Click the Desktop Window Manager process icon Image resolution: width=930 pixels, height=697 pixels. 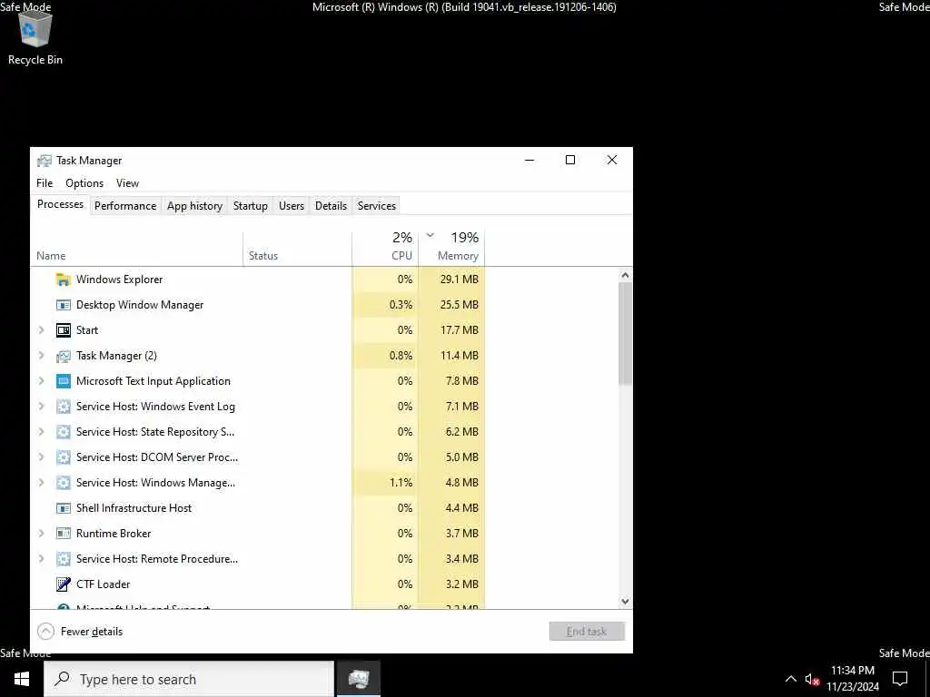point(63,305)
